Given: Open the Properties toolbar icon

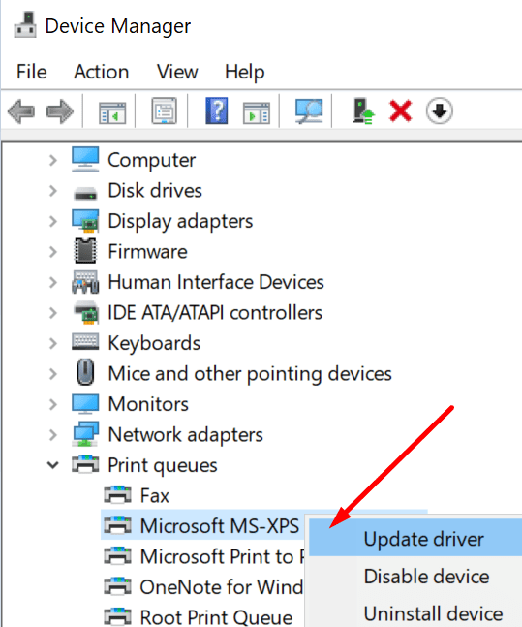Looking at the screenshot, I should point(165,110).
